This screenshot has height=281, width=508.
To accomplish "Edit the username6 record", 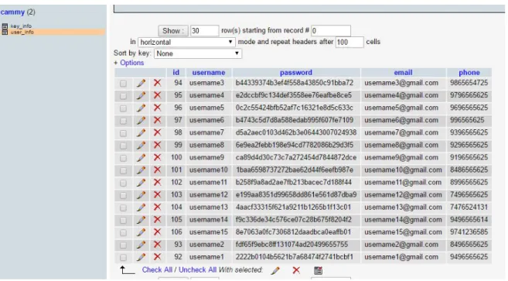I will 141,121.
